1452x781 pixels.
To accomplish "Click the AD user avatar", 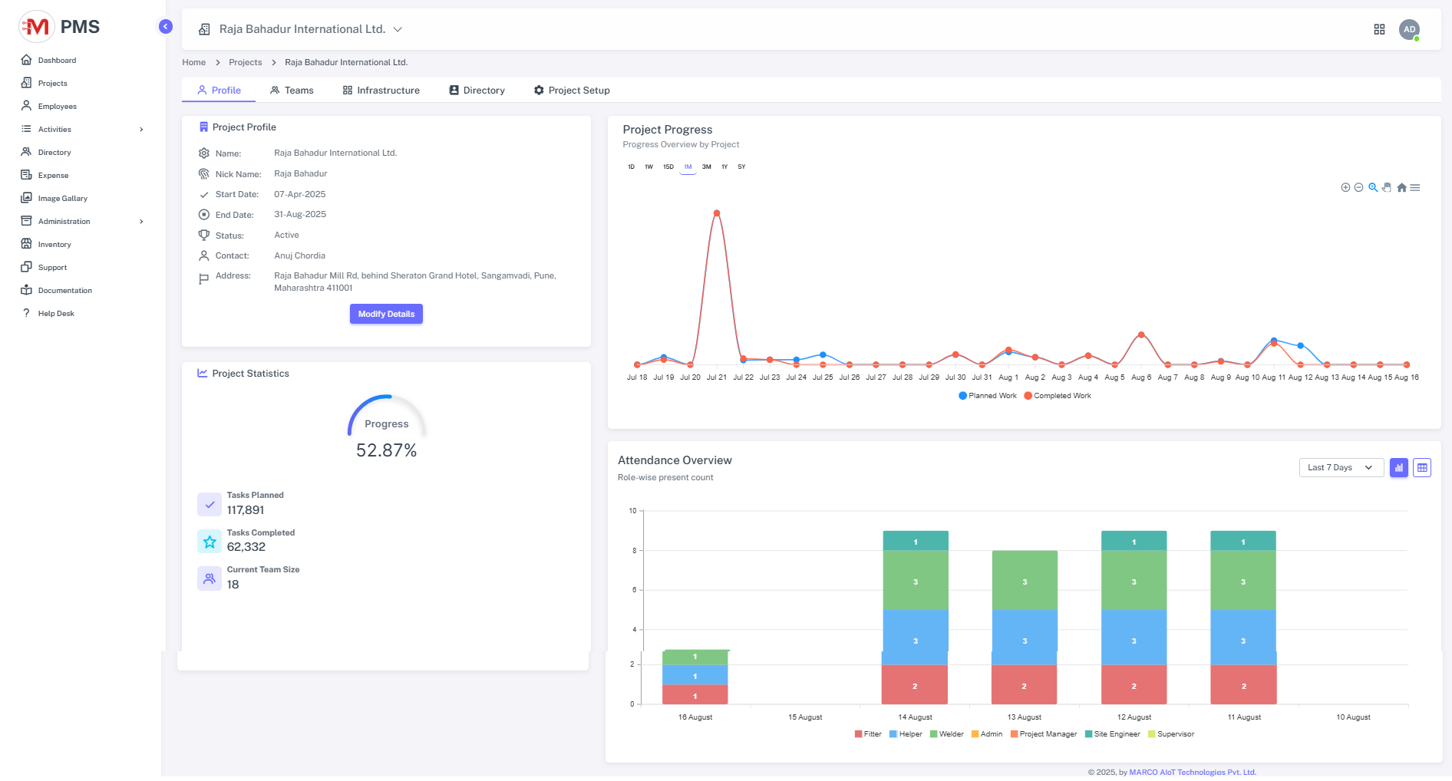I will (1409, 29).
